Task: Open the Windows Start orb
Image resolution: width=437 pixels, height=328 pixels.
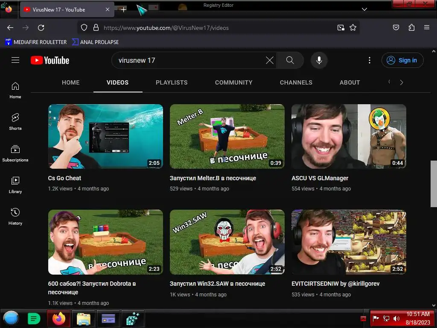Action: (11, 318)
